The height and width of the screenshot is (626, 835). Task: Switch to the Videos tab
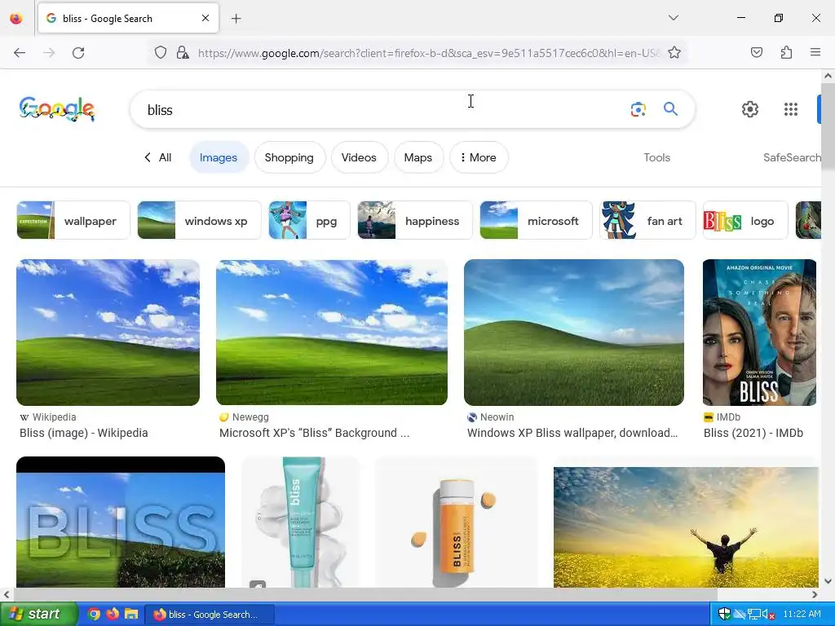pyautogui.click(x=359, y=157)
